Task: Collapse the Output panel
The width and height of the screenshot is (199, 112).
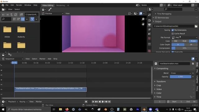Action: [158, 21]
